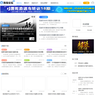Open the 淘宝论坛 nav tab
Viewport: 95px width, 95px height.
[19, 3]
